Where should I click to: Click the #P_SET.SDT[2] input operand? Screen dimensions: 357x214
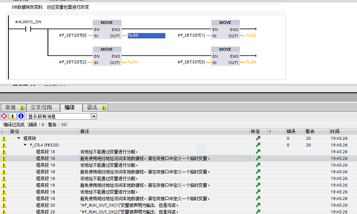click(x=73, y=62)
